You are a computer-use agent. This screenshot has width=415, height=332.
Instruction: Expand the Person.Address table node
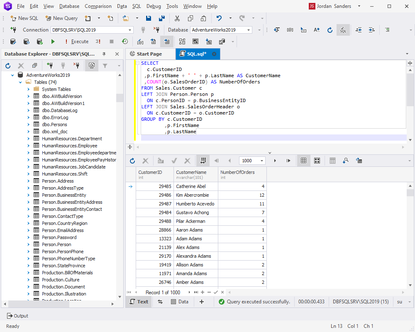pyautogui.click(x=29, y=181)
